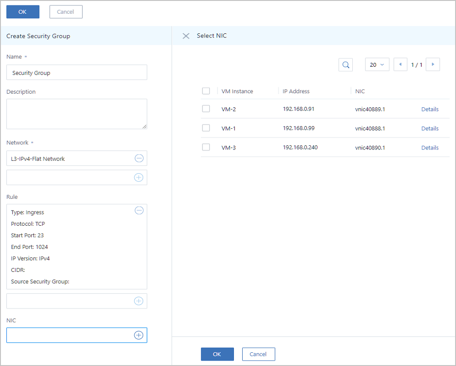
Task: Click the 'Protocol: TCP' rule line
Action: [x=28, y=224]
